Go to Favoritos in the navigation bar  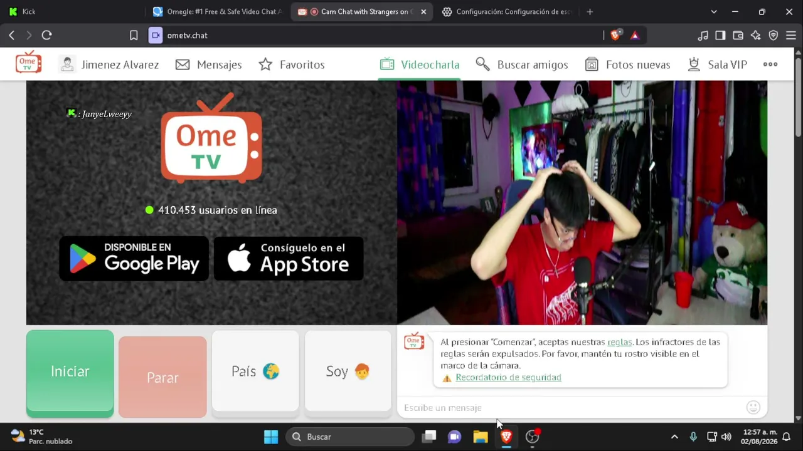click(292, 65)
